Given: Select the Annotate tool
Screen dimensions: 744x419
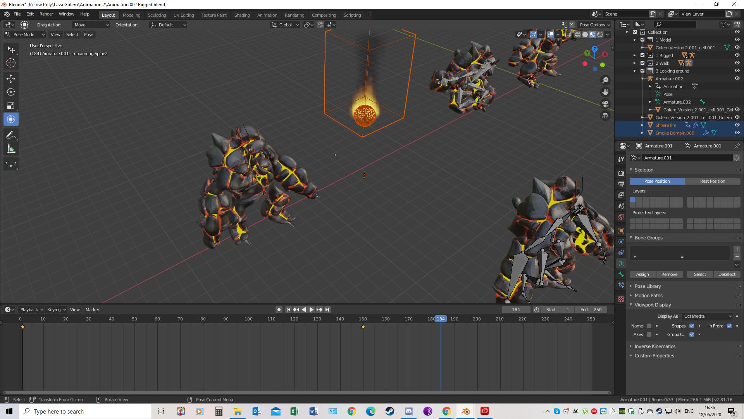Looking at the screenshot, I should click(x=11, y=135).
